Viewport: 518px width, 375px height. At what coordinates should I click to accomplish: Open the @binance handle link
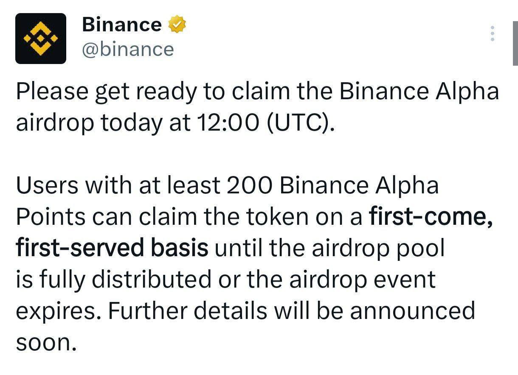(128, 49)
